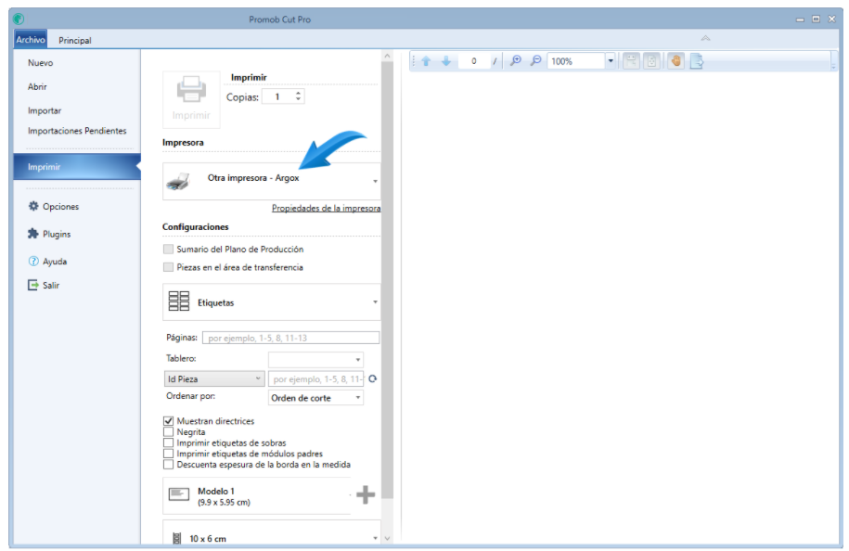Click the scroll up arrow of settings panel
The height and width of the screenshot is (551, 849).
tap(387, 56)
